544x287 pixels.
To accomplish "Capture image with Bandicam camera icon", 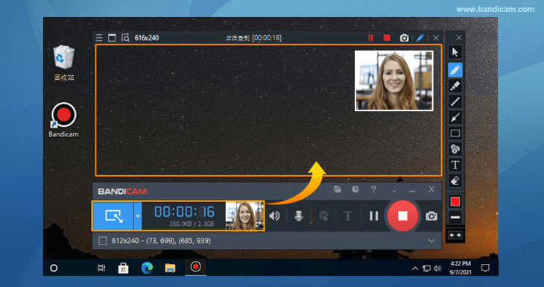I will pos(431,216).
